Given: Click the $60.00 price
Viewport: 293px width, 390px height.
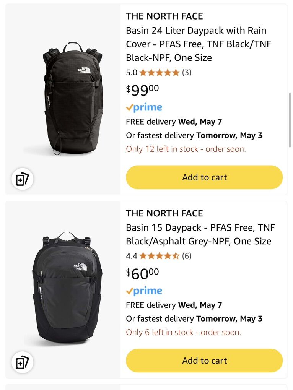Looking at the screenshot, I should click(x=142, y=273).
